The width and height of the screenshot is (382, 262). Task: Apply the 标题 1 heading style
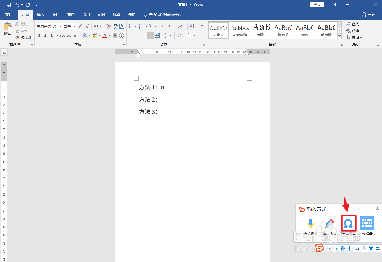point(262,30)
